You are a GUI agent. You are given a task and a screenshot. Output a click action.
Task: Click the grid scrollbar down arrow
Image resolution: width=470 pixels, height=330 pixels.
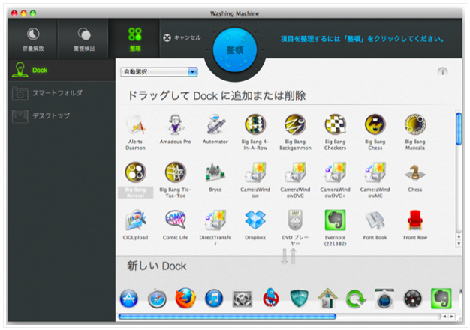(x=459, y=244)
